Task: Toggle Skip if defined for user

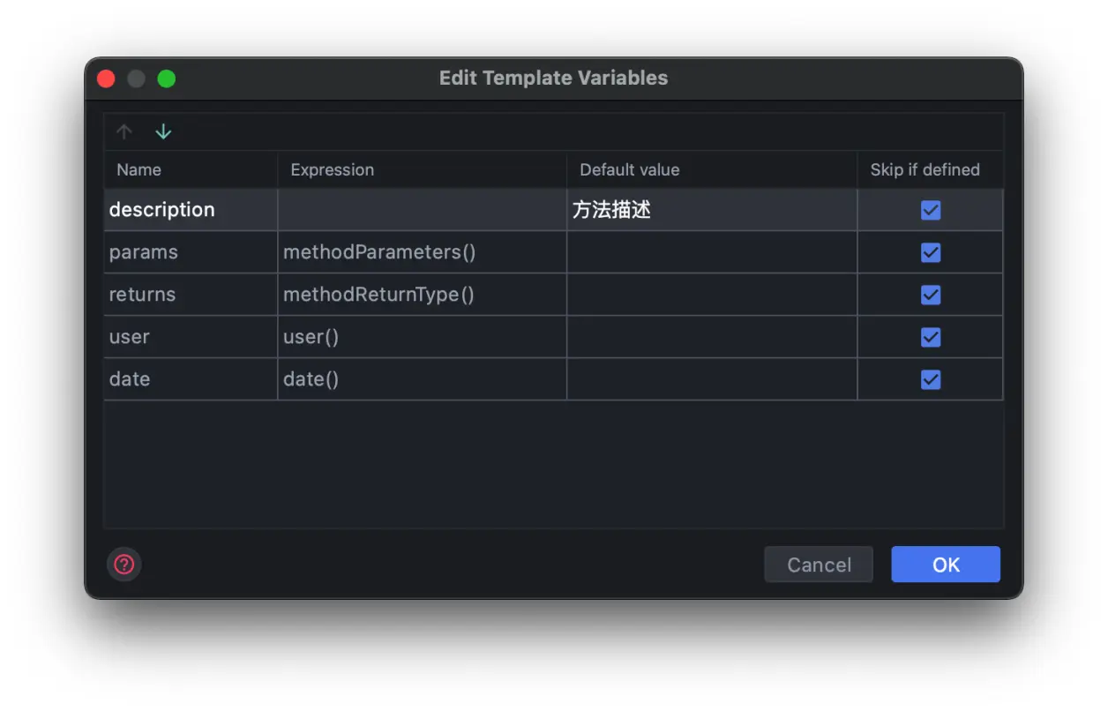Action: [x=931, y=337]
